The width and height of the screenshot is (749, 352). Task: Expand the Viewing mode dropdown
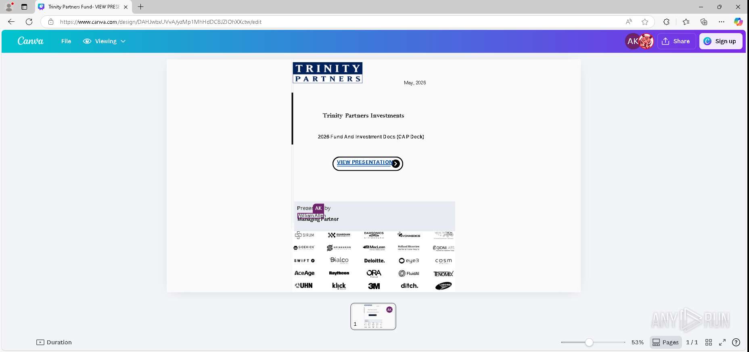click(x=105, y=41)
